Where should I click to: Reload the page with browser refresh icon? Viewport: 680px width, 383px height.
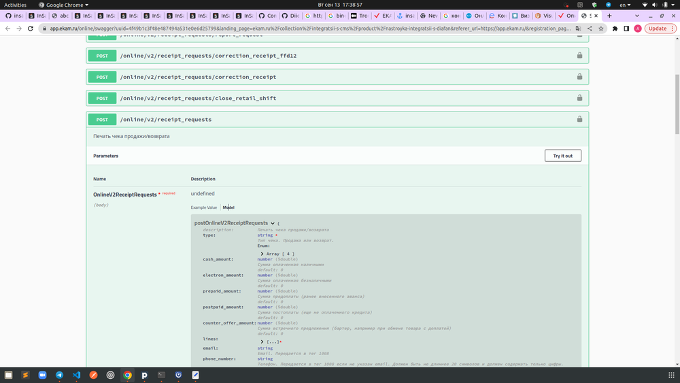pyautogui.click(x=31, y=29)
